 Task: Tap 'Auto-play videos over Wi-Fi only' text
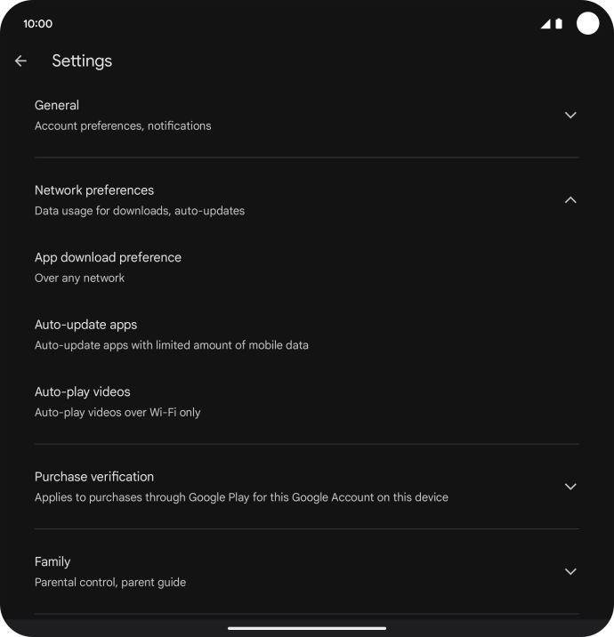pos(117,413)
